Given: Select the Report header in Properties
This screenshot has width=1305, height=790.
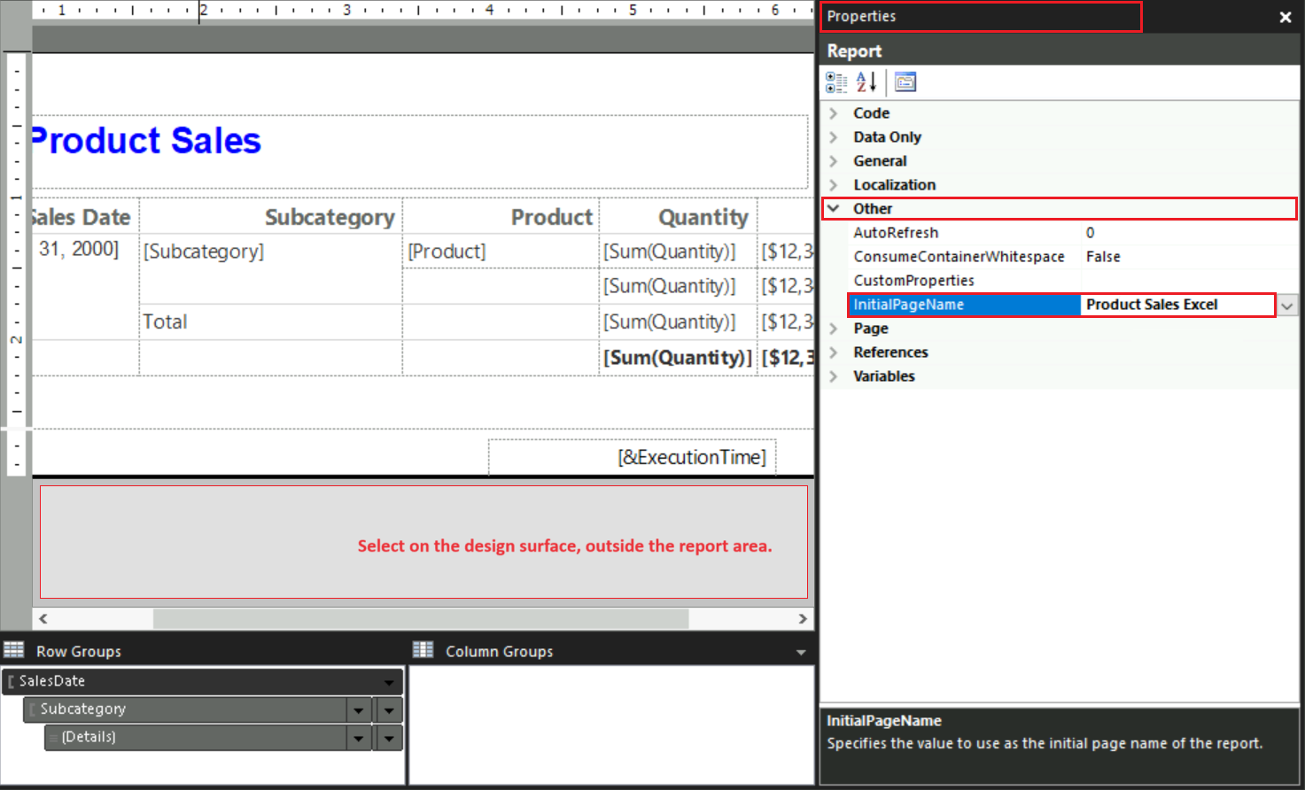Looking at the screenshot, I should click(855, 50).
